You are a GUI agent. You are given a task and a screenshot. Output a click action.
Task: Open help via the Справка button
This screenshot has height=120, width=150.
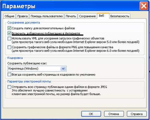pyautogui.click(x=136, y=114)
